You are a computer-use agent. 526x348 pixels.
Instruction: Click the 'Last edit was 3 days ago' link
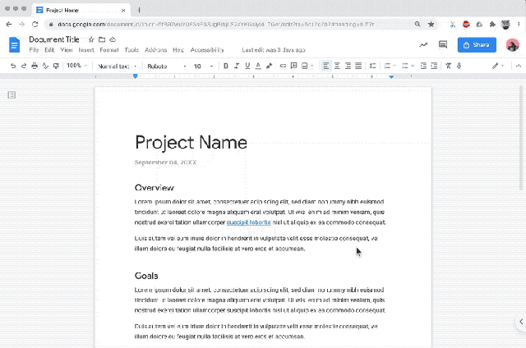(x=274, y=50)
